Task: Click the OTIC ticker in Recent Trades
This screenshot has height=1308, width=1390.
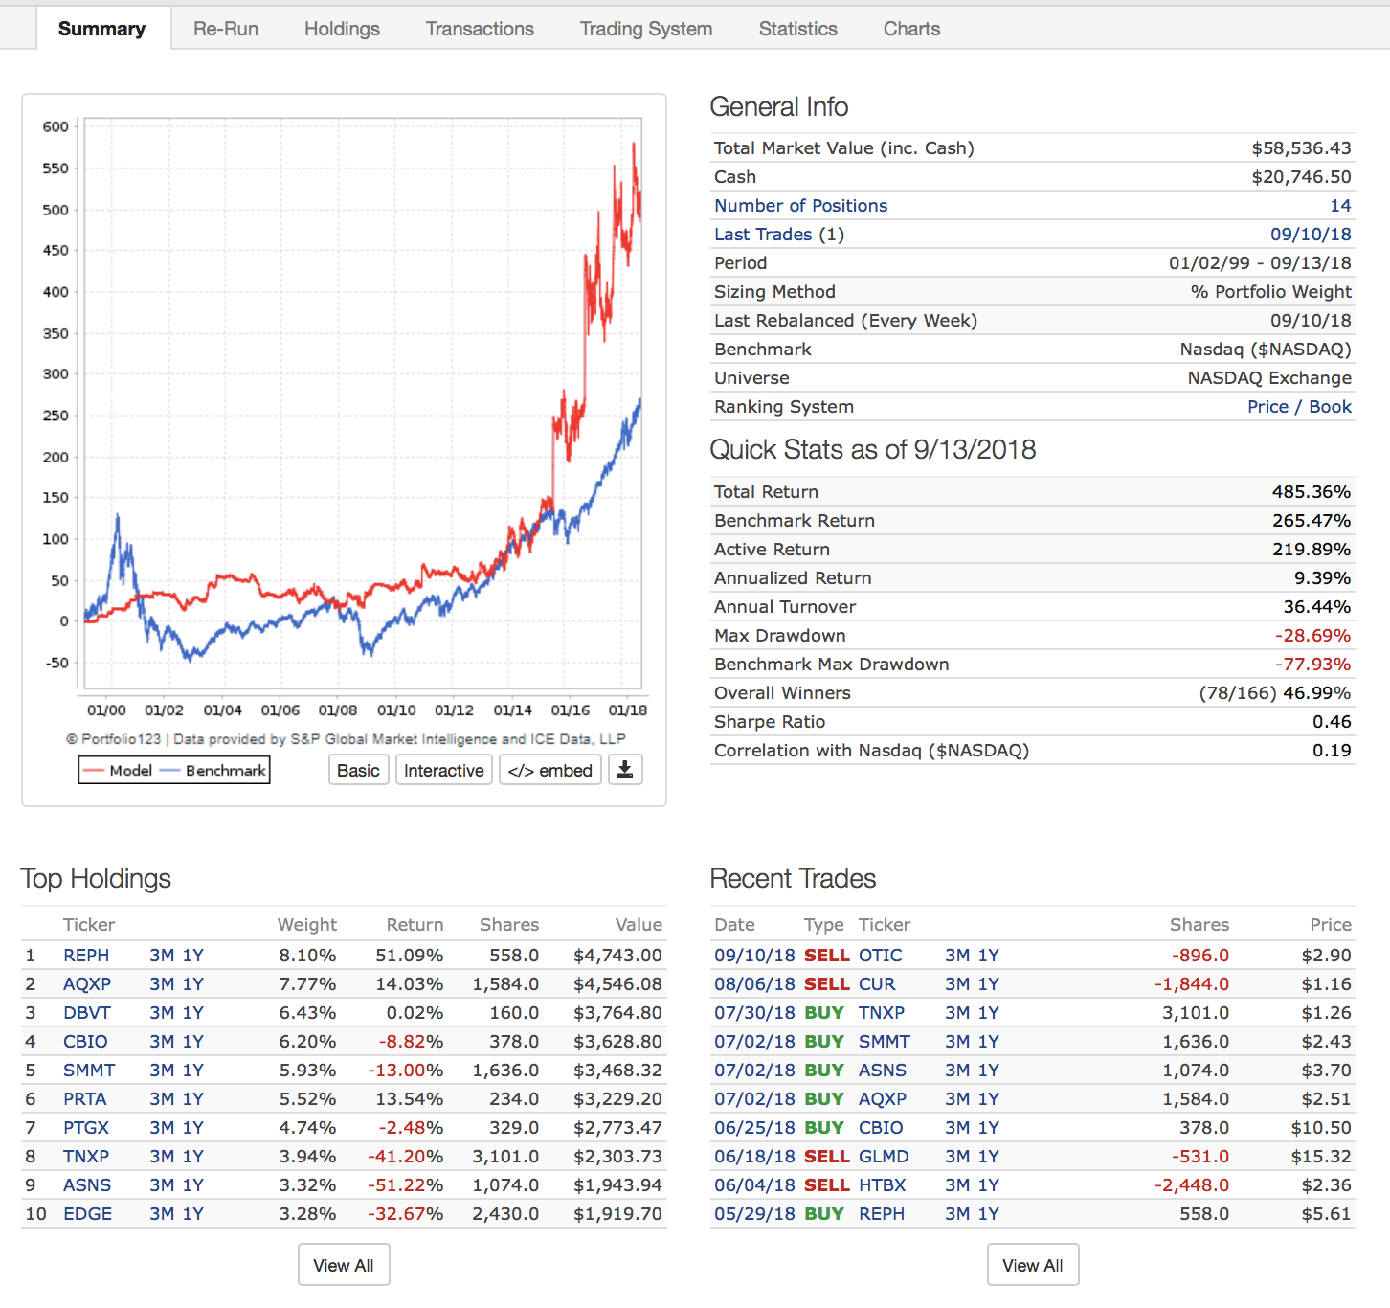Action: coord(880,956)
